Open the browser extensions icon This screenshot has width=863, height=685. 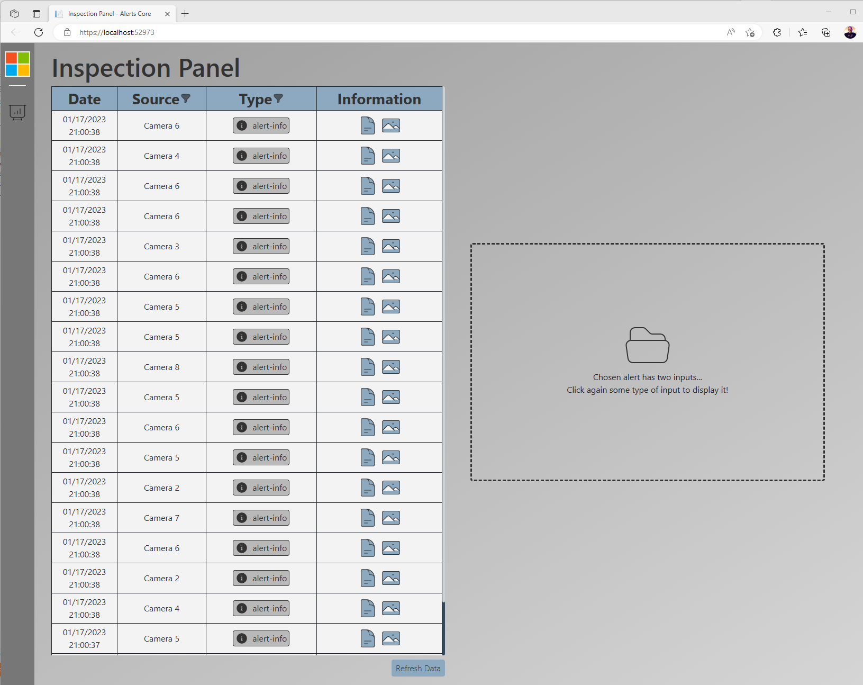(777, 32)
